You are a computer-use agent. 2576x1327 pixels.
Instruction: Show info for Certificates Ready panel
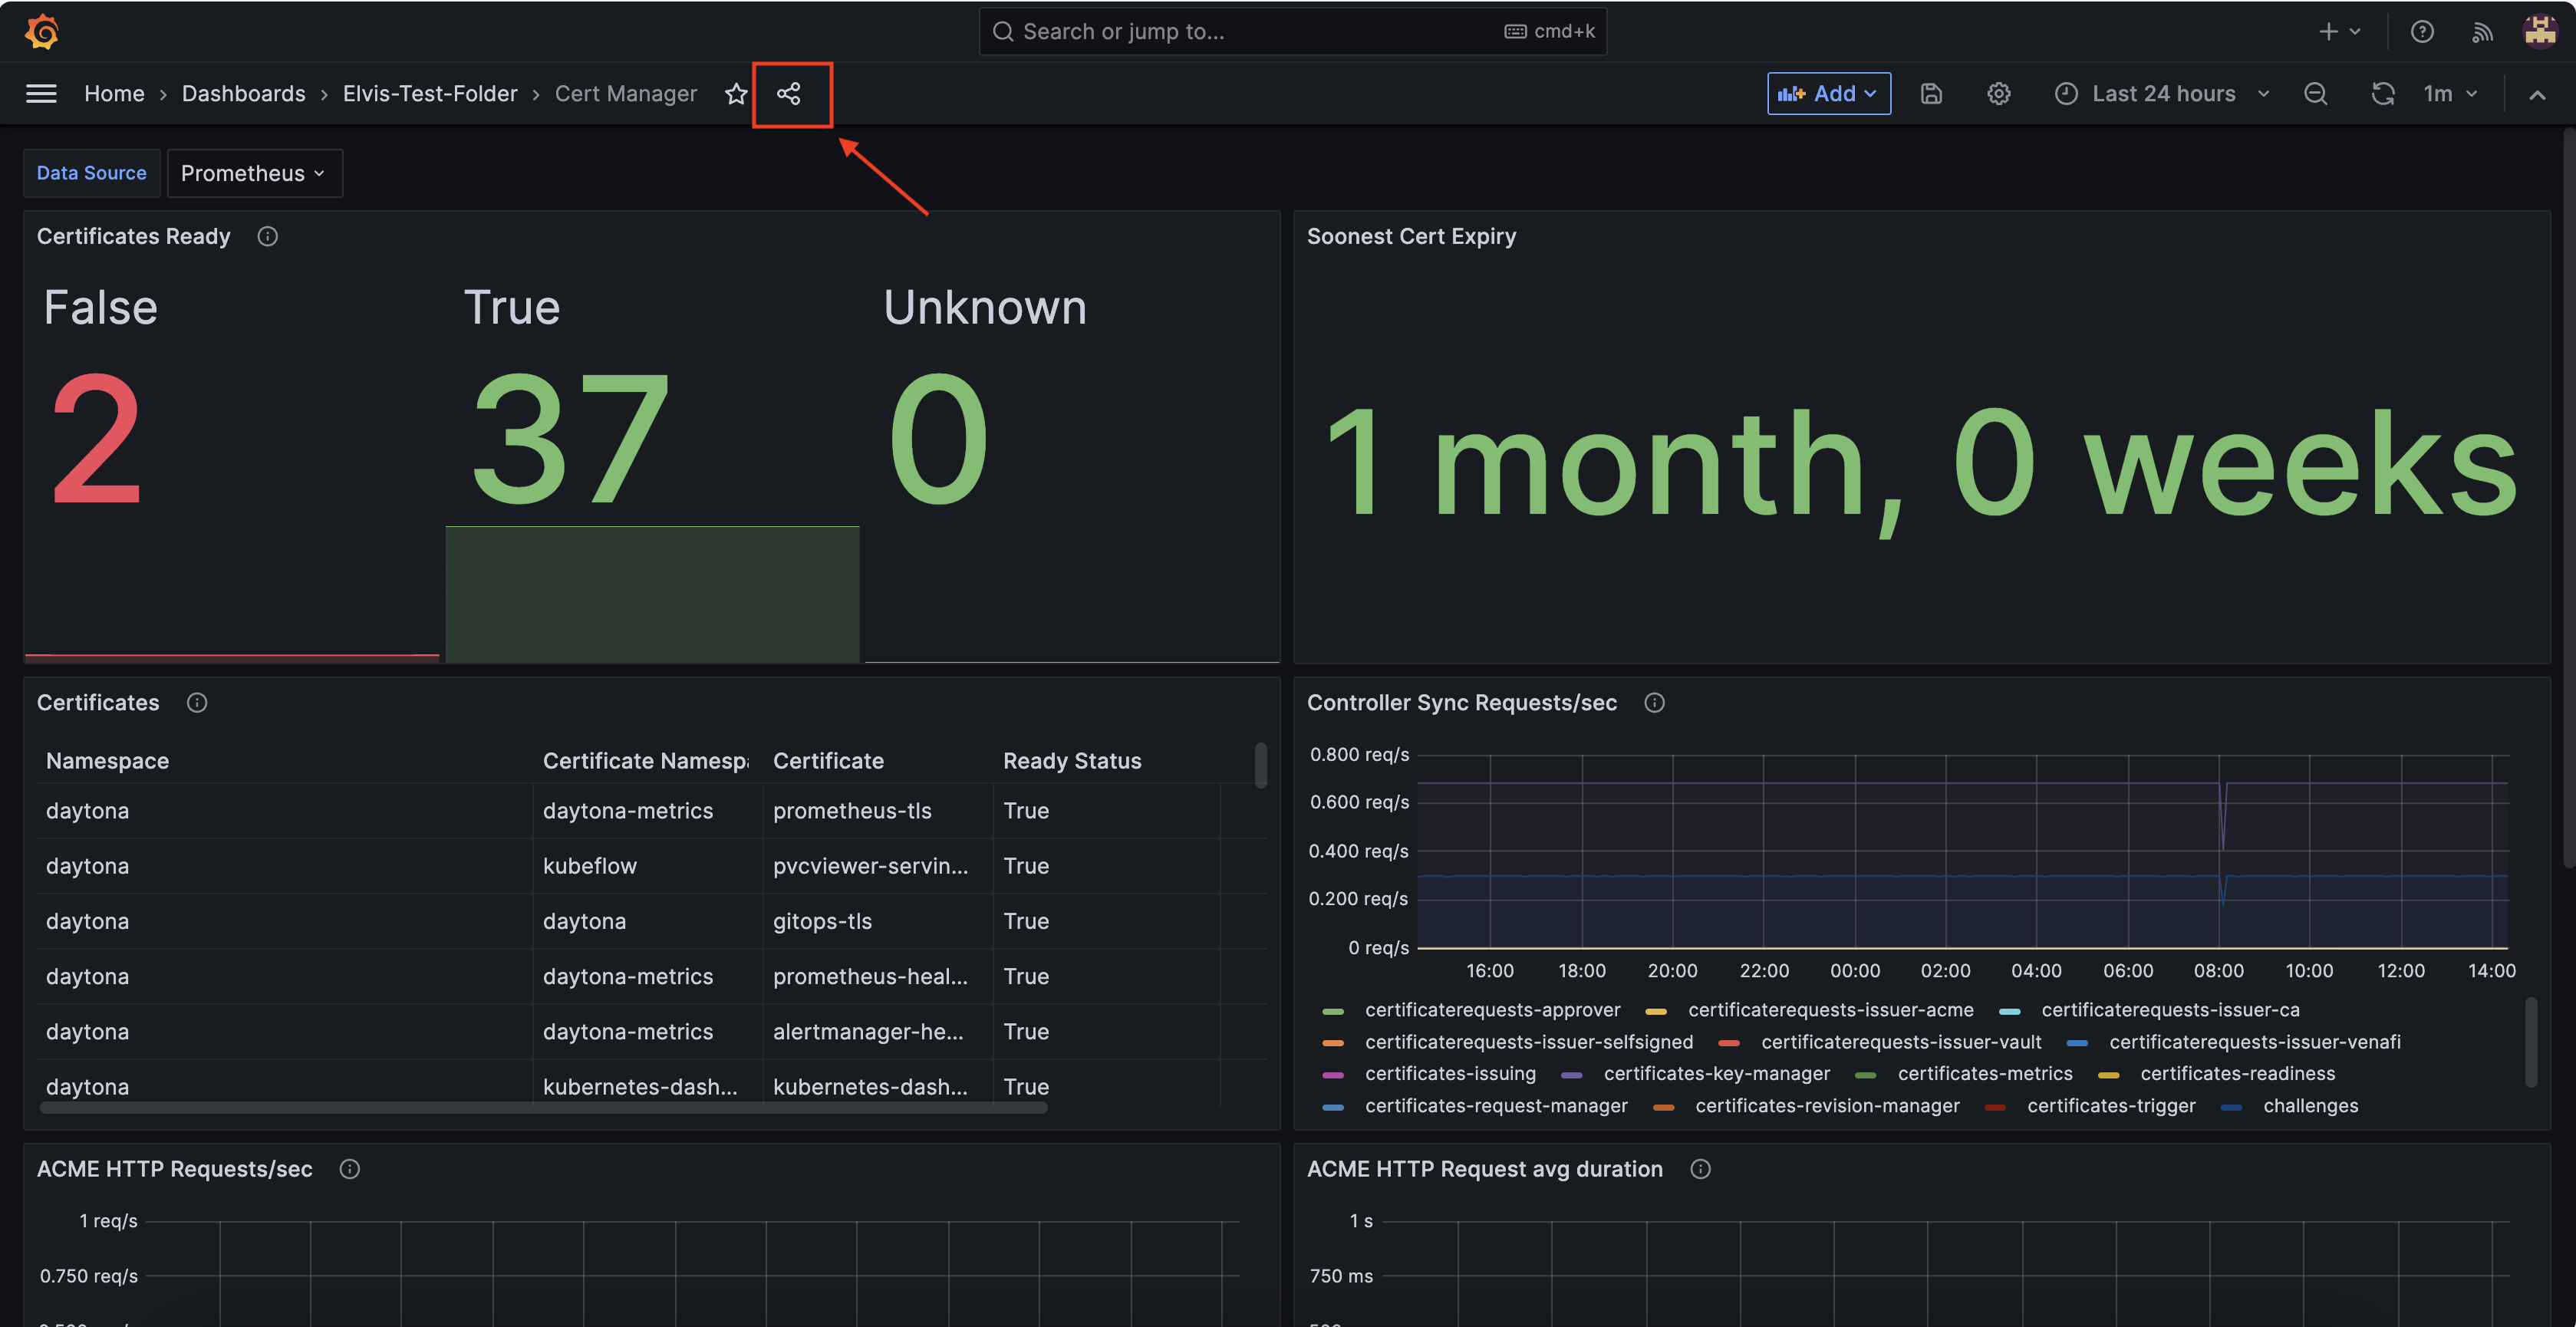click(267, 236)
